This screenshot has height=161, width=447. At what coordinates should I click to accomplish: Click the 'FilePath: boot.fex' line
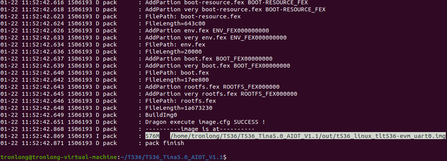tap(177, 73)
